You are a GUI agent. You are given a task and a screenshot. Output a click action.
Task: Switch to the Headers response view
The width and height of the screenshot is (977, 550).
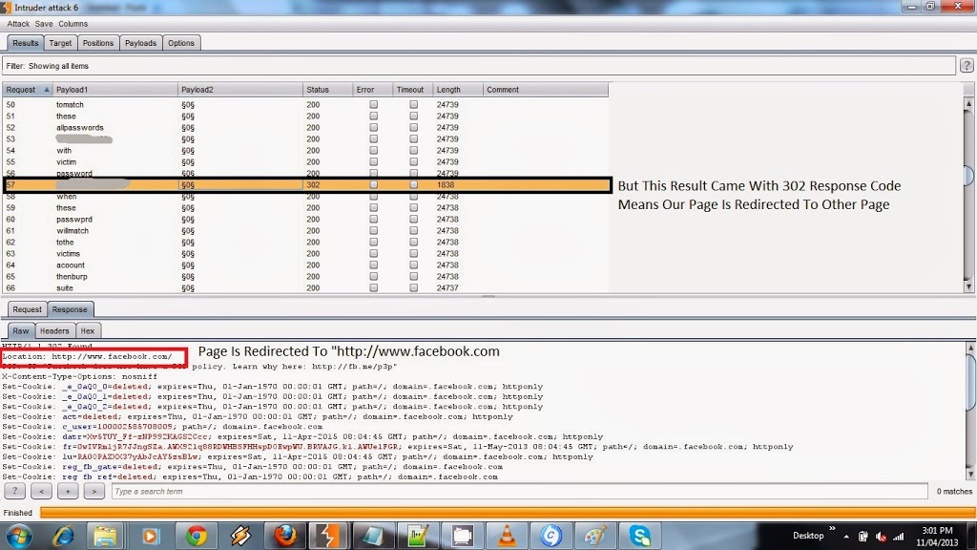pos(54,331)
